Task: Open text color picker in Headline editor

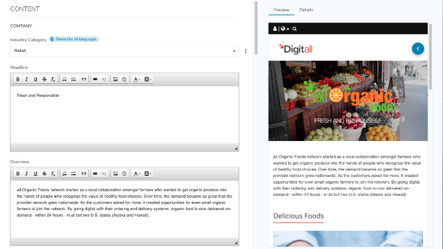Action: coord(136,79)
